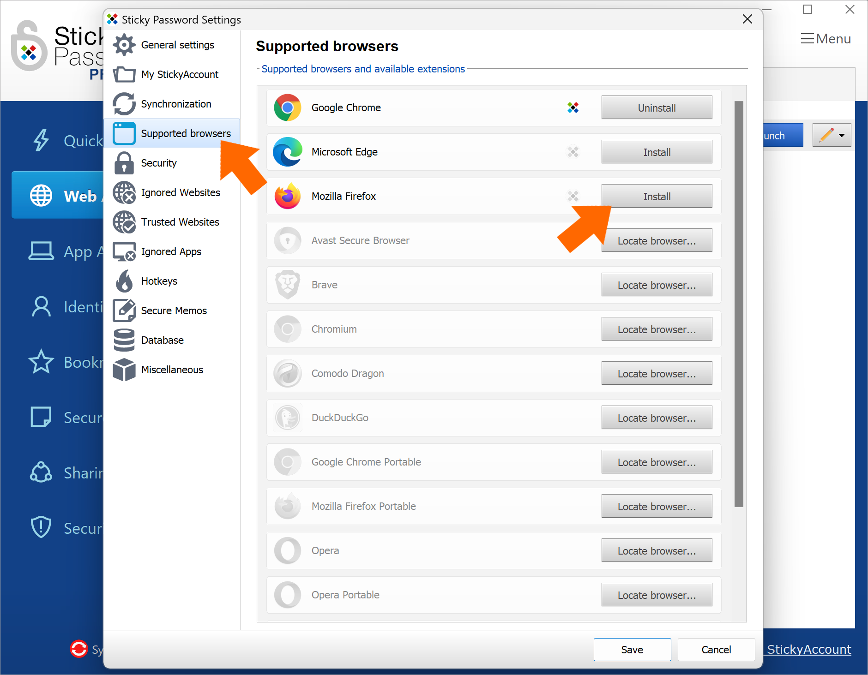Viewport: 868px width, 675px height.
Task: Click the Web globe icon in main window
Action: point(41,196)
